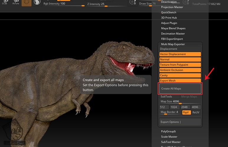
Task: Open the 3D Print Hub item
Action: click(169, 18)
